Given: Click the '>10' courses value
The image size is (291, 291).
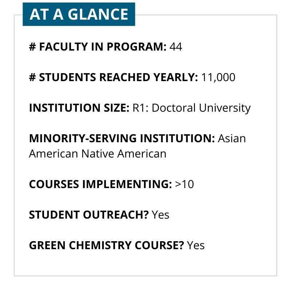Looking at the screenshot, I should coord(184,184).
